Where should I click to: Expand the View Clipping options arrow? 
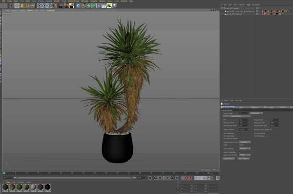(x=222, y=148)
